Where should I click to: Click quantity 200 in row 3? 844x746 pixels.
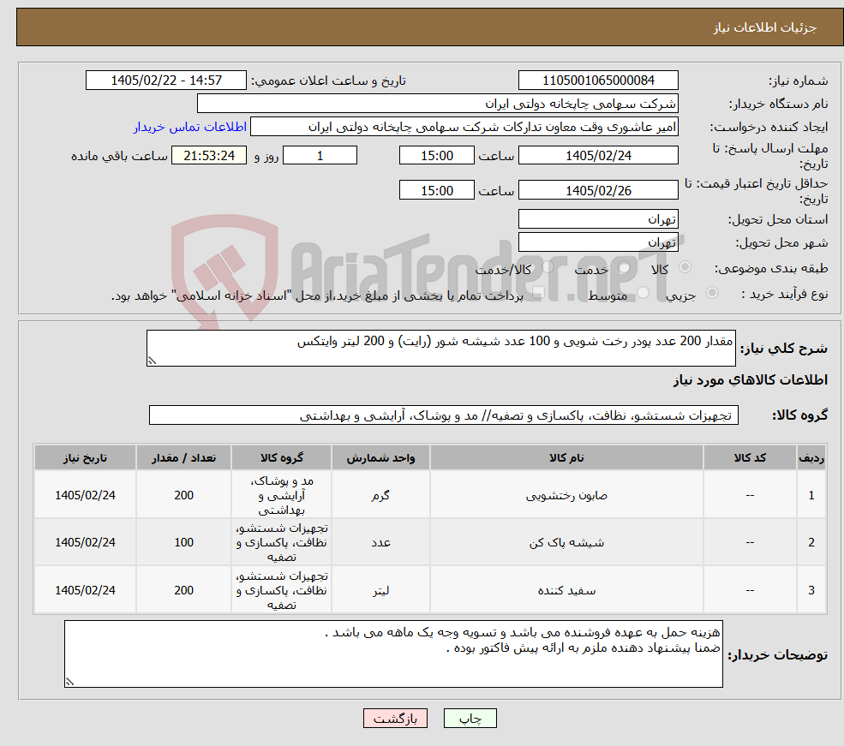[183, 591]
